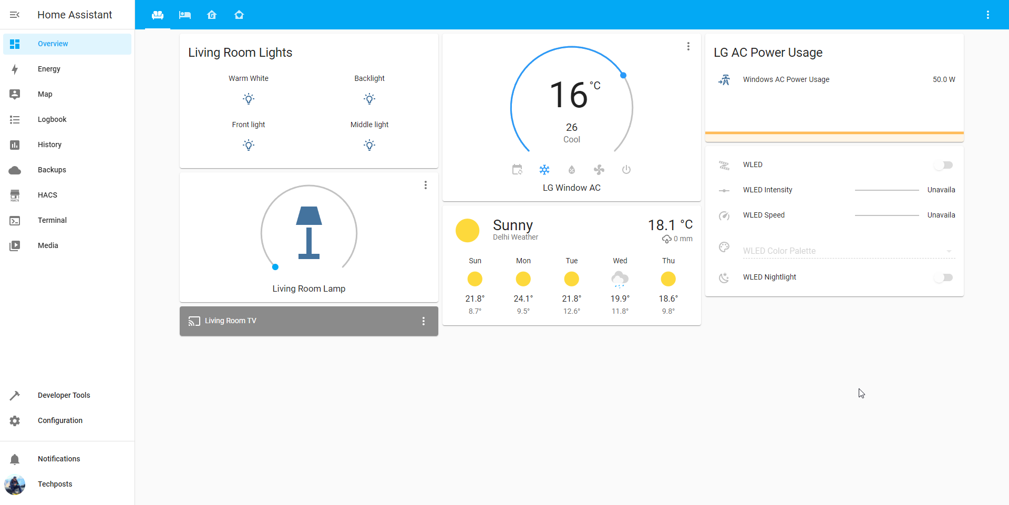Open the LG Window AC card overflow menu
This screenshot has height=505, width=1009.
[x=688, y=46]
